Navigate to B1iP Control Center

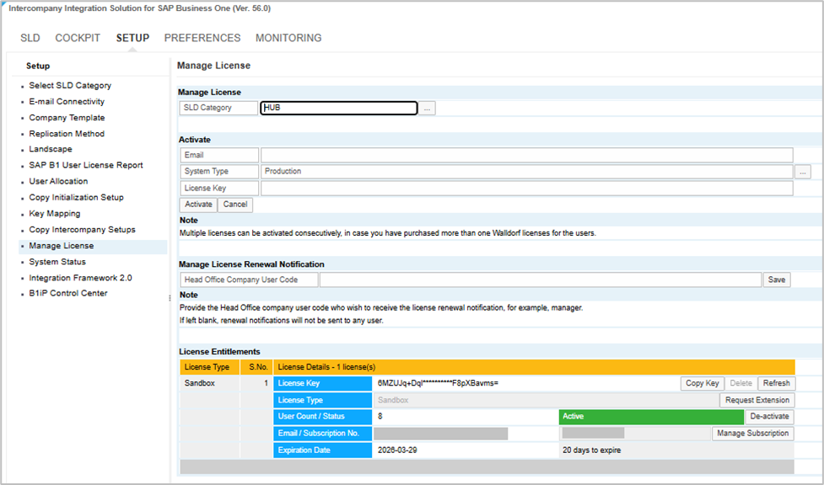(x=68, y=294)
